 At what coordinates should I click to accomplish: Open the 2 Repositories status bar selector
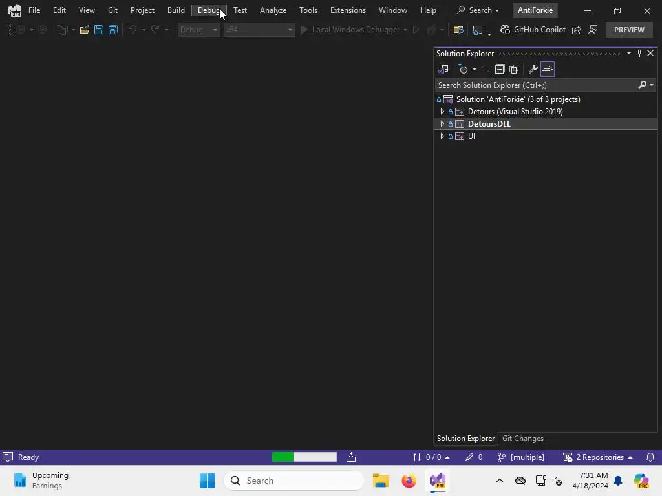598,457
